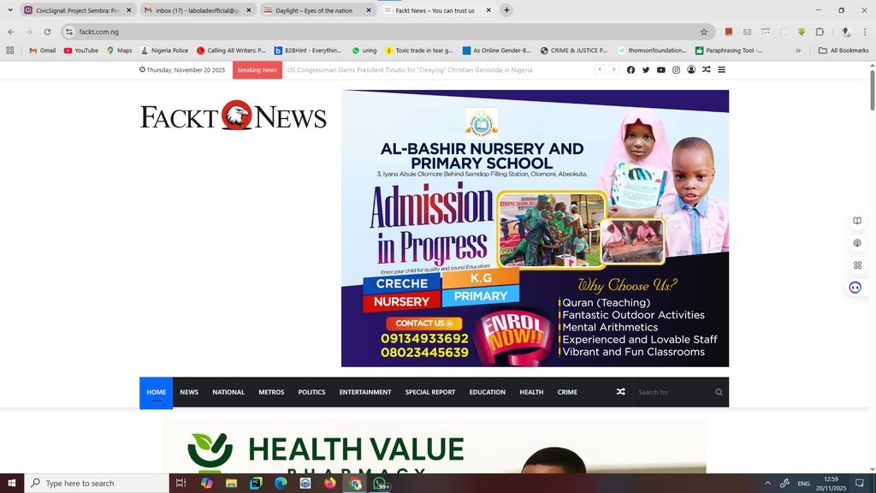Open All Bookmarks folder
Image resolution: width=876 pixels, height=493 pixels.
click(x=843, y=50)
